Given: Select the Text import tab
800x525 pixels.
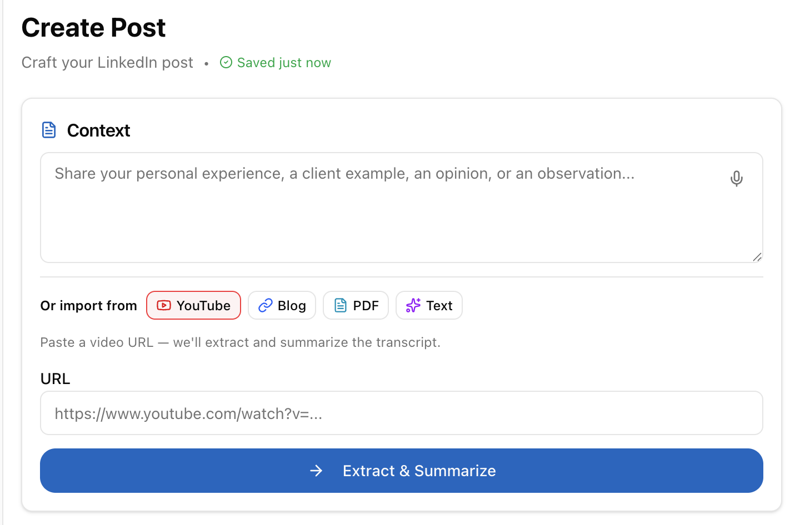Looking at the screenshot, I should click(429, 305).
